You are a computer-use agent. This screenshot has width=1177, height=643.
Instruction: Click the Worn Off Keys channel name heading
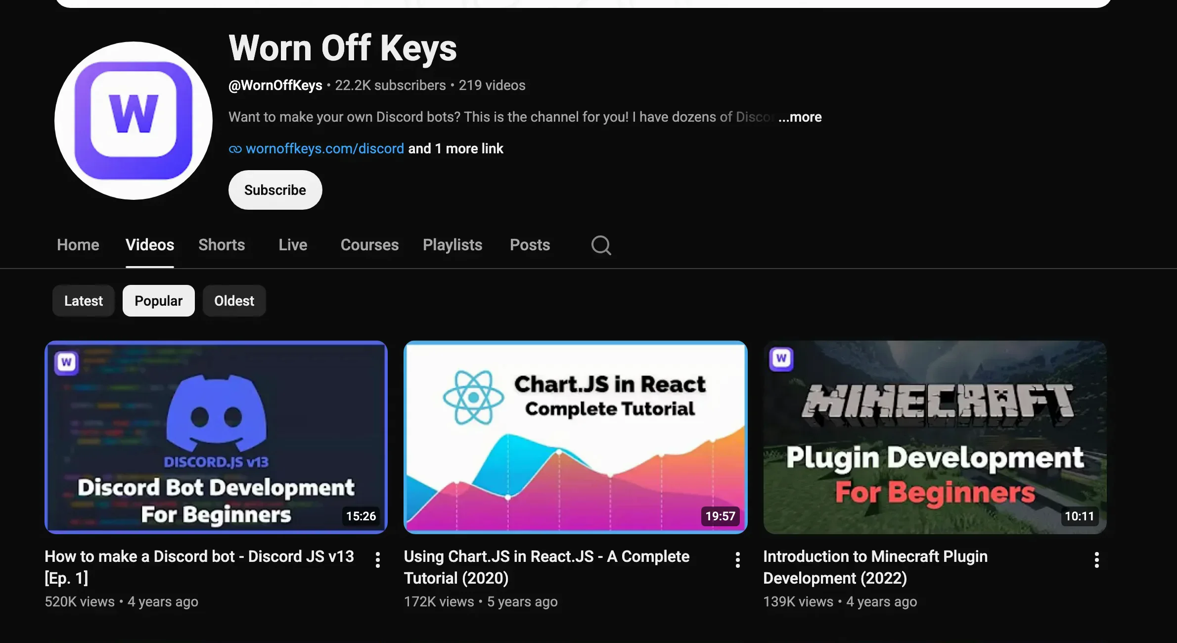(343, 48)
